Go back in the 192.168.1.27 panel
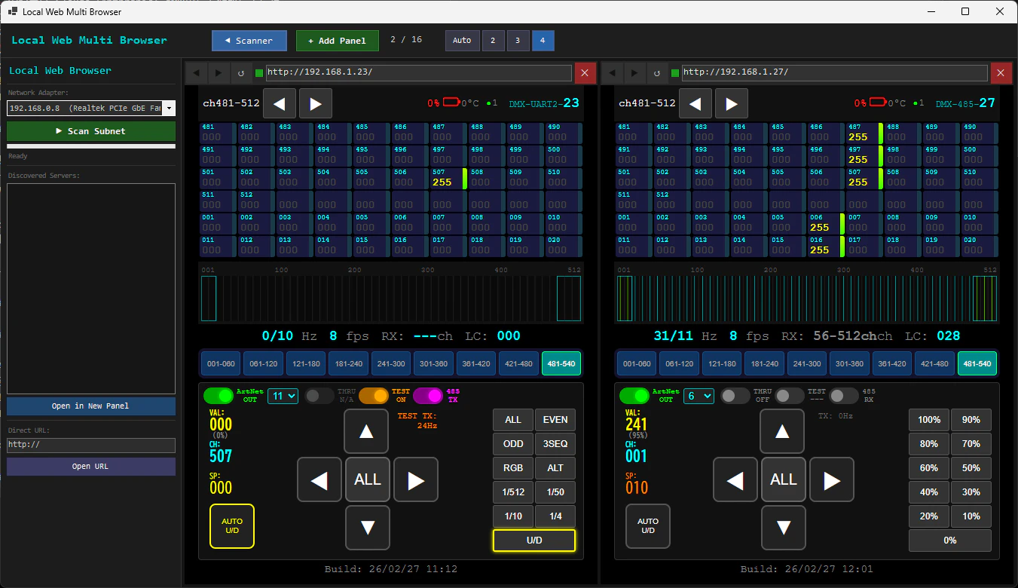This screenshot has width=1018, height=588. point(613,73)
